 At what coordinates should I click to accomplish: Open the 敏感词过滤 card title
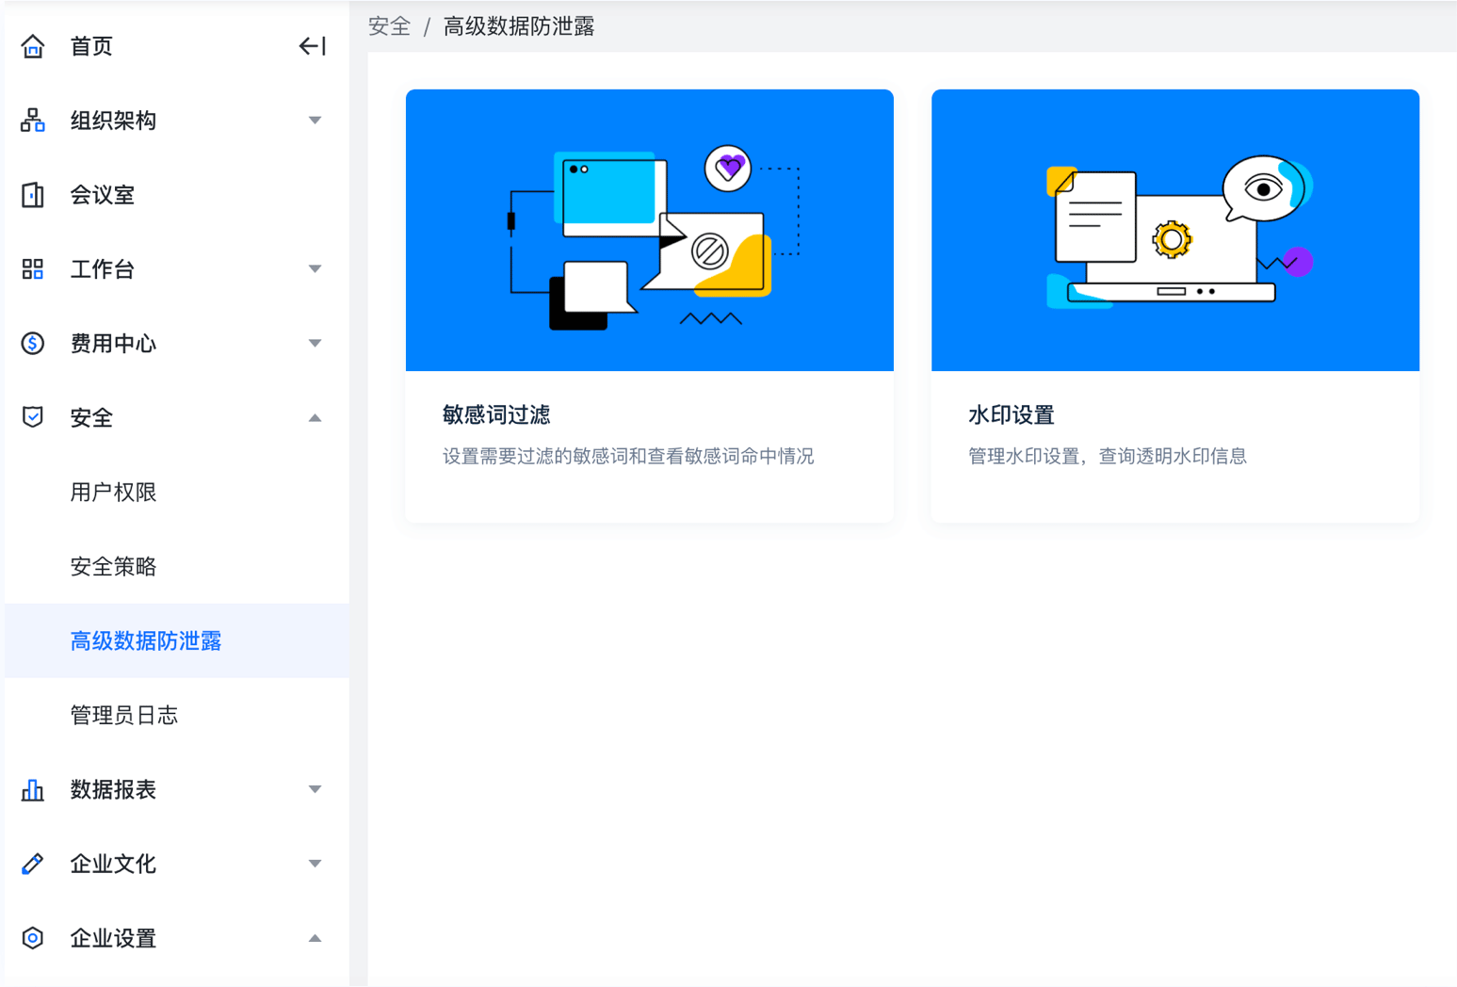tap(496, 415)
